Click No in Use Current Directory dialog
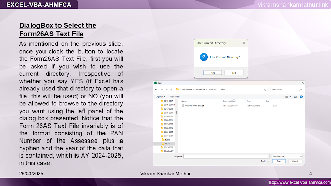Viewport: 331px width, 186px height. click(234, 73)
